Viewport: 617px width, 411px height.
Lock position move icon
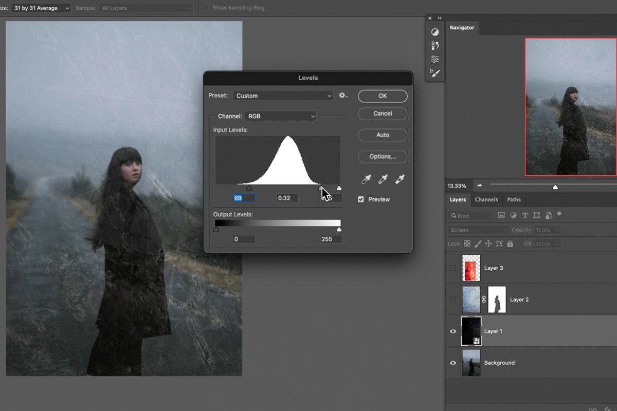tap(488, 244)
